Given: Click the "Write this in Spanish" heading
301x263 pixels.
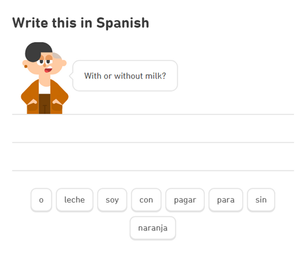Looking at the screenshot, I should coord(81,23).
